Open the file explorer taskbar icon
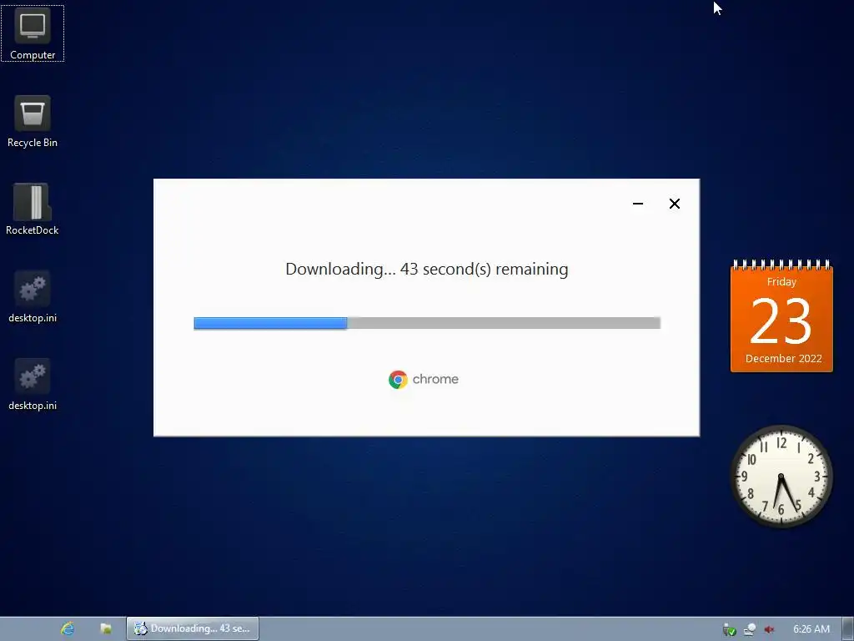Screen dimensions: 854x641 pos(106,628)
